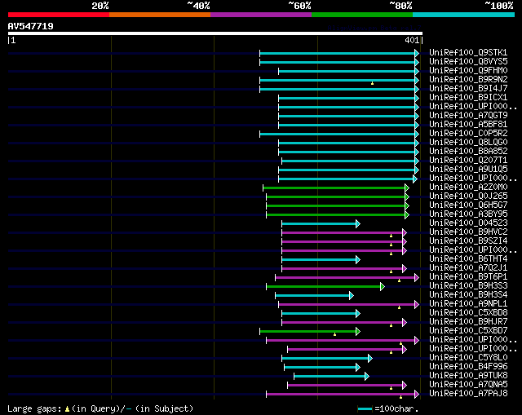Image resolution: width=522 pixels, height=415 pixels.
Task: Click the 401 query end position label
Action: (x=412, y=40)
